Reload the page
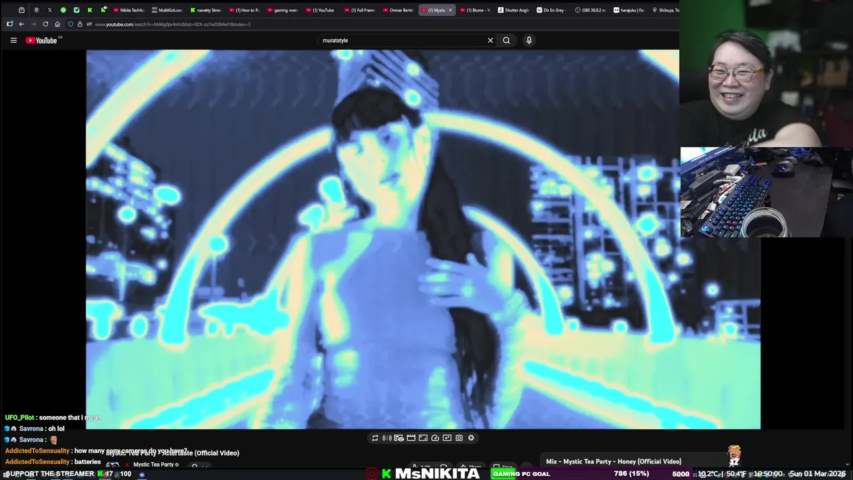Viewport: 853px width, 480px height. pyautogui.click(x=45, y=24)
